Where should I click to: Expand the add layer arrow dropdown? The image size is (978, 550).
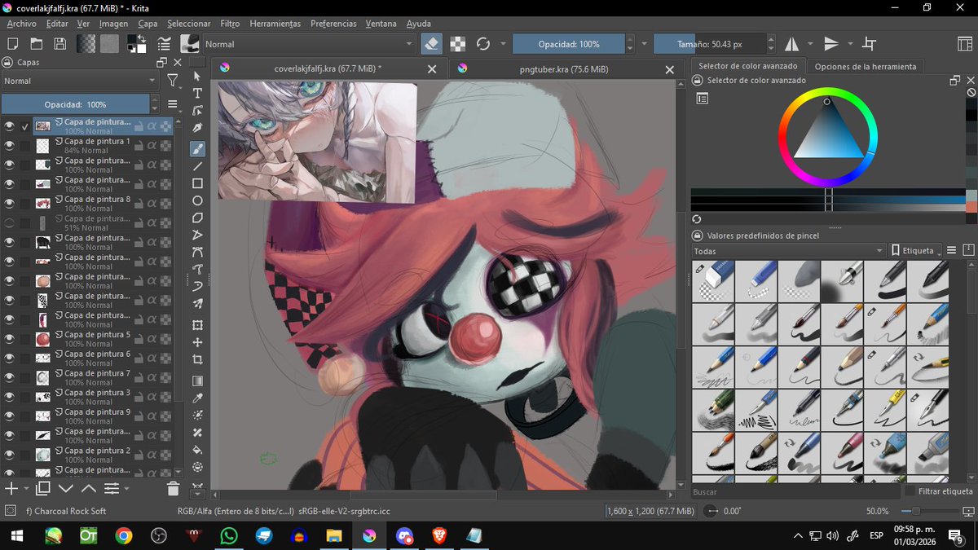26,489
